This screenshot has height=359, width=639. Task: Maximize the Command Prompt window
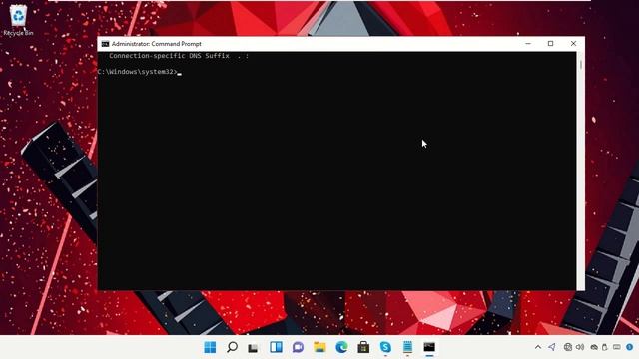[x=550, y=44]
